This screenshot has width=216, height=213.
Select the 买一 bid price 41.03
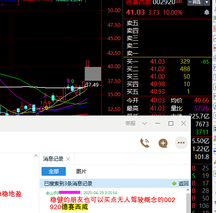(x=157, y=62)
